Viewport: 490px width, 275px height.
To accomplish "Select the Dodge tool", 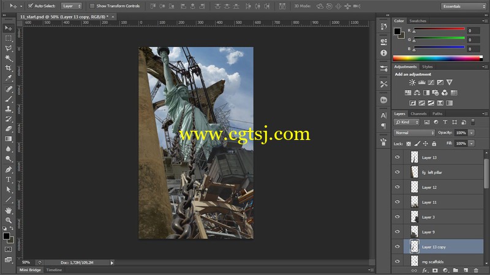I will 9,159.
